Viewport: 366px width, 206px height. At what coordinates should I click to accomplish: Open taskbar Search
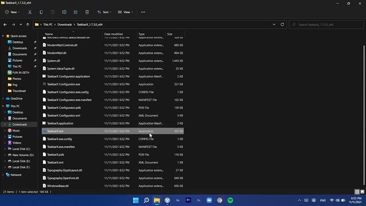tap(146, 200)
